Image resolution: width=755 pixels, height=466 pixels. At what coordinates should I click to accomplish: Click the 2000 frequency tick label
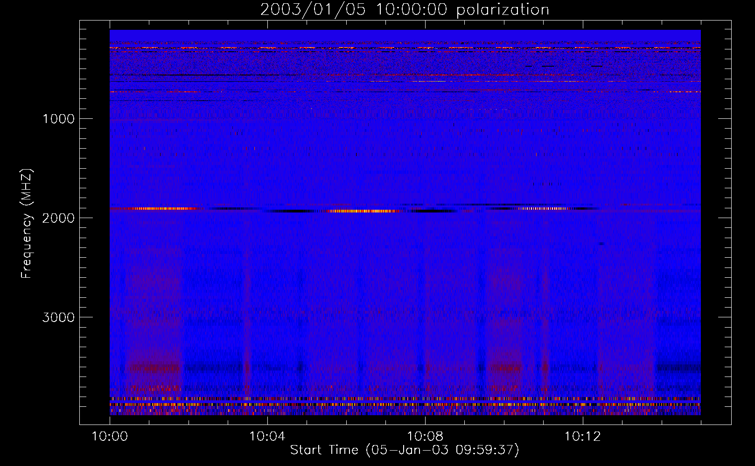(58, 218)
